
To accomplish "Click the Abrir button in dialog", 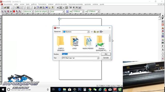I will tap(106, 54).
